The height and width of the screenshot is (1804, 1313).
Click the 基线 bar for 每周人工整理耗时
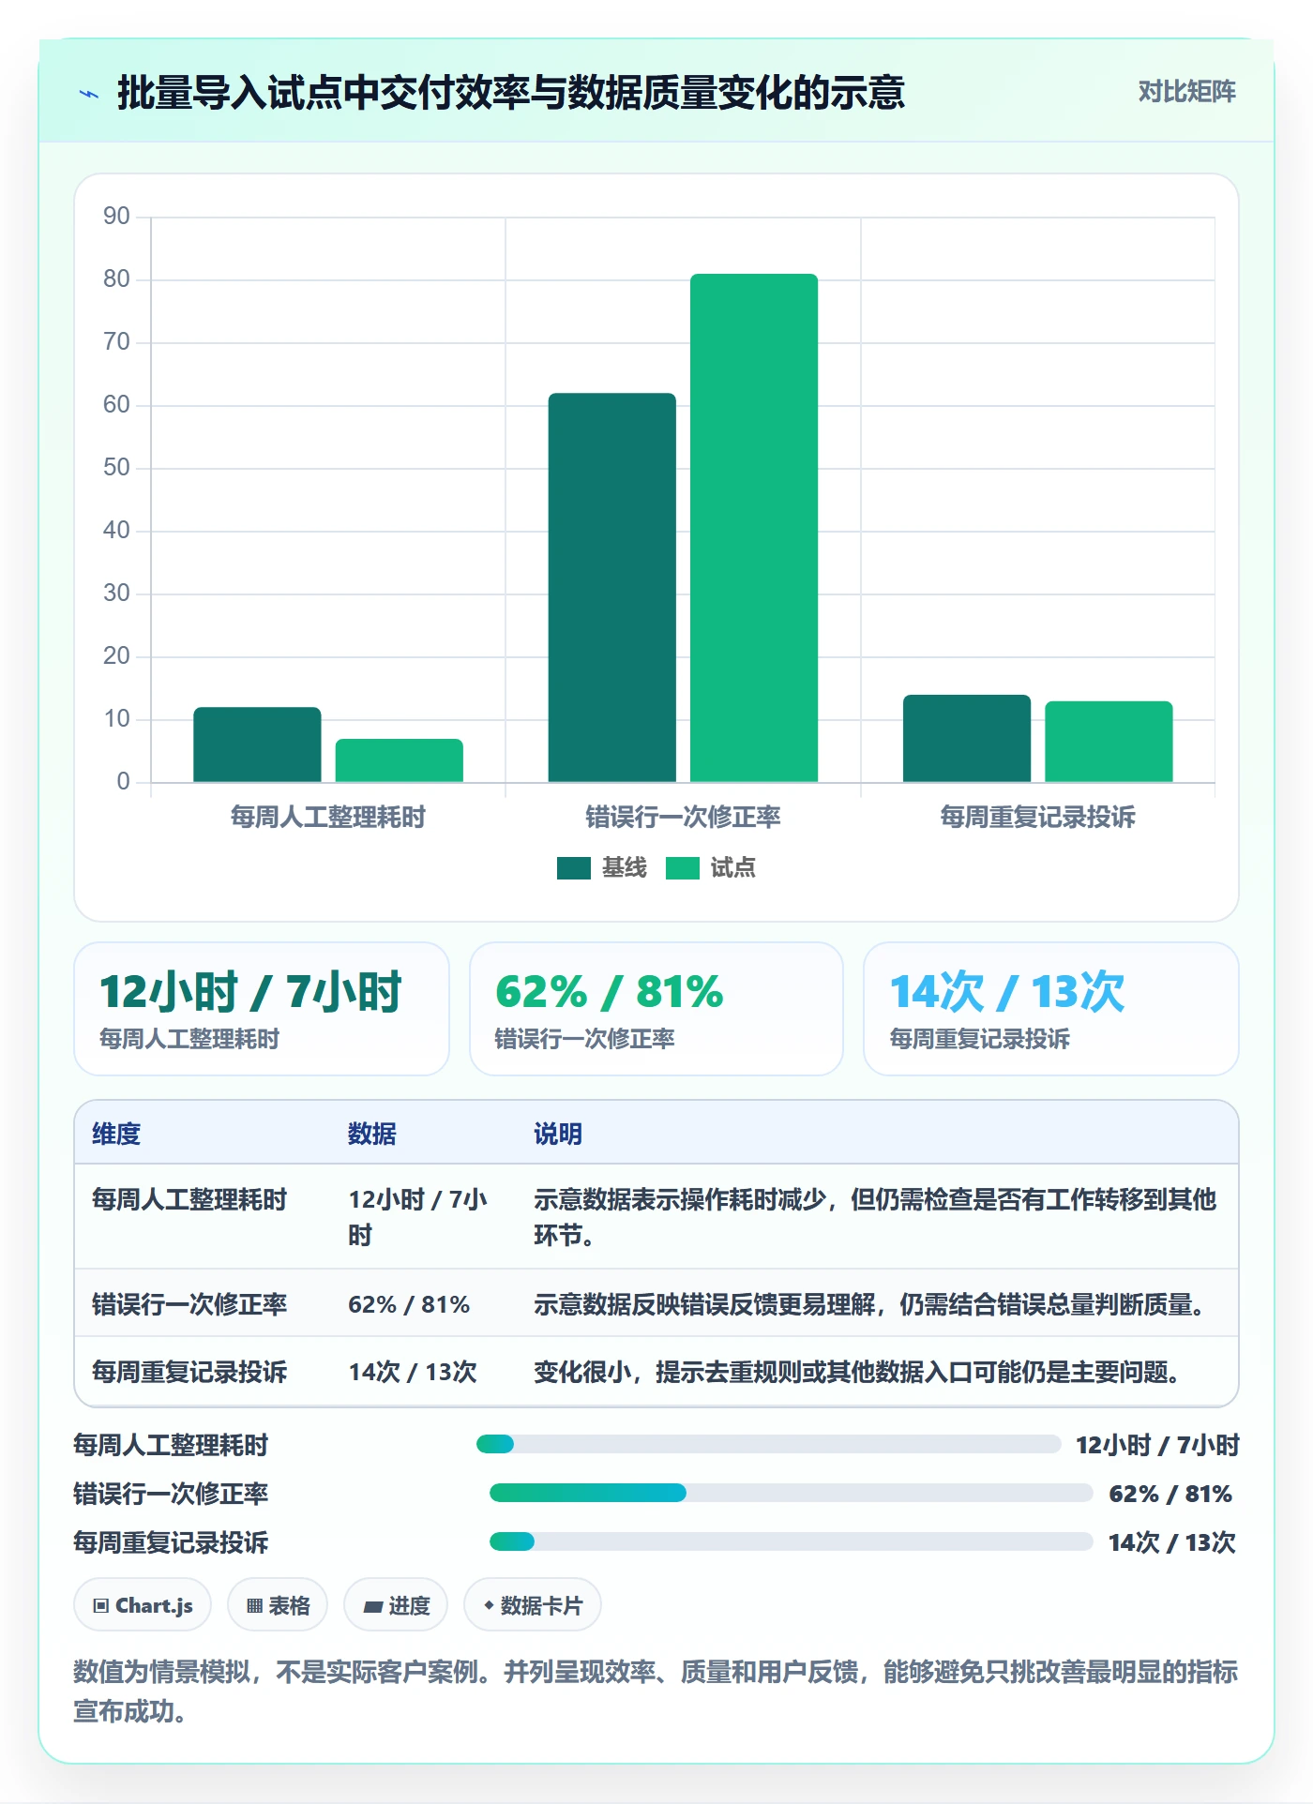pyautogui.click(x=257, y=744)
